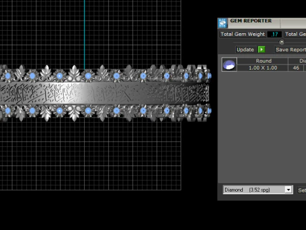Image resolution: width=306 pixels, height=230 pixels.
Task: Click the collapse arrow under Total Gem Weight
Action: click(x=282, y=42)
